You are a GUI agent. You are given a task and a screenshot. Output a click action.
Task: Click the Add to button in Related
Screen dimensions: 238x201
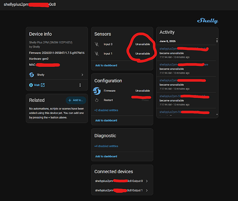[x=76, y=100]
